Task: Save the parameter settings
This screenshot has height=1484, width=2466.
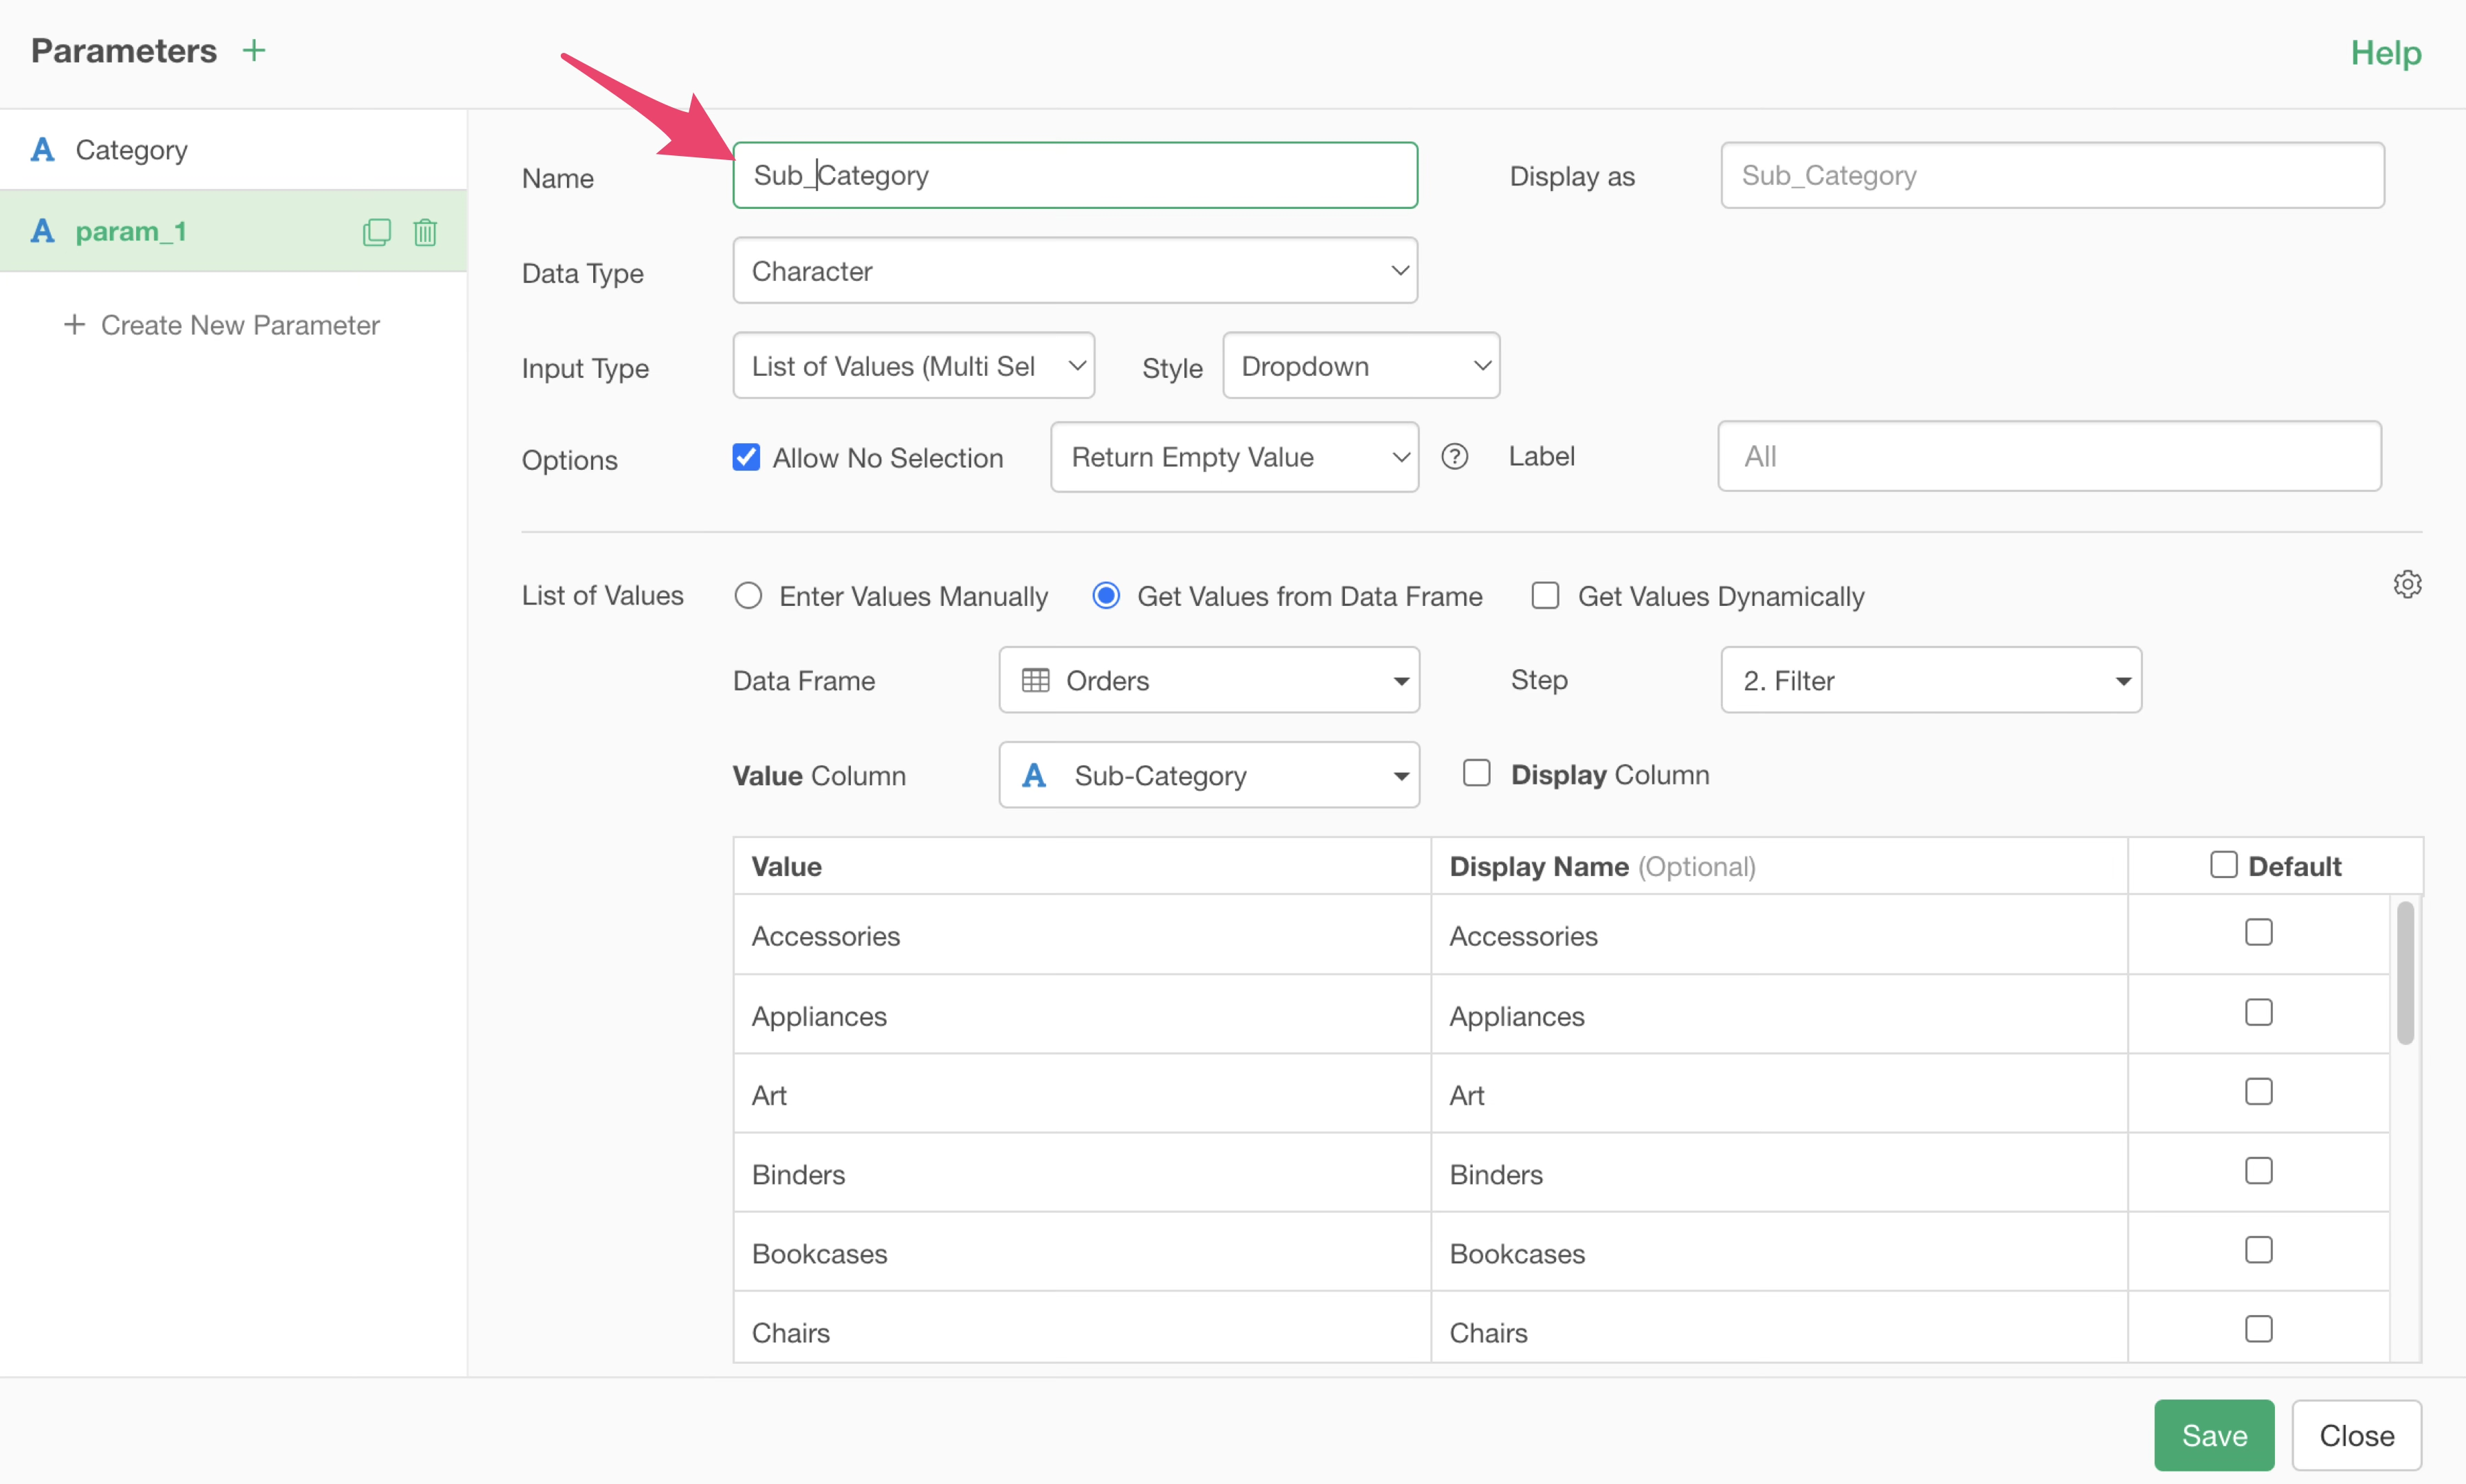Action: [x=2214, y=1435]
